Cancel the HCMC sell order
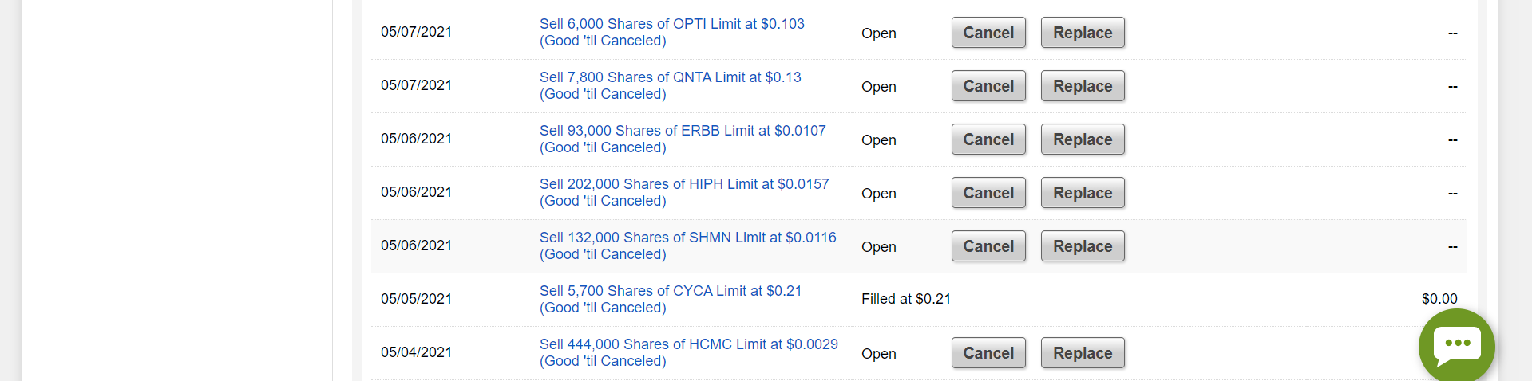Image resolution: width=1532 pixels, height=381 pixels. (988, 353)
